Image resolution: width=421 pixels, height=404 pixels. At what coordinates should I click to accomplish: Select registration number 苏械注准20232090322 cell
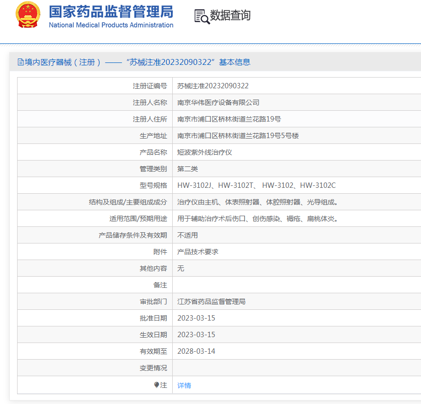[x=213, y=86]
